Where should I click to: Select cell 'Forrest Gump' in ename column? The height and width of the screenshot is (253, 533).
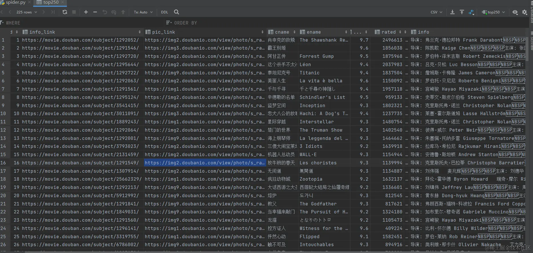point(324,56)
